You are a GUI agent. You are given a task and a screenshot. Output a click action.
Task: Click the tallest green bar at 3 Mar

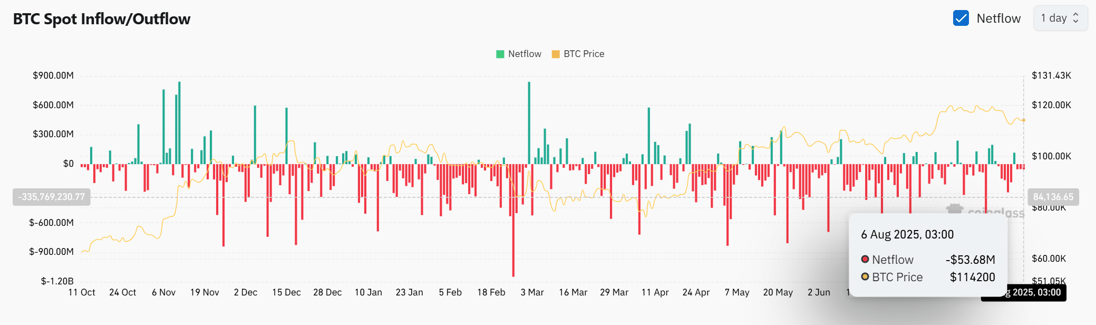click(x=529, y=123)
